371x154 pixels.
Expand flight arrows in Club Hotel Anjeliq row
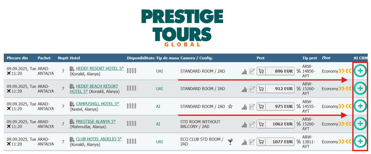tap(345, 142)
